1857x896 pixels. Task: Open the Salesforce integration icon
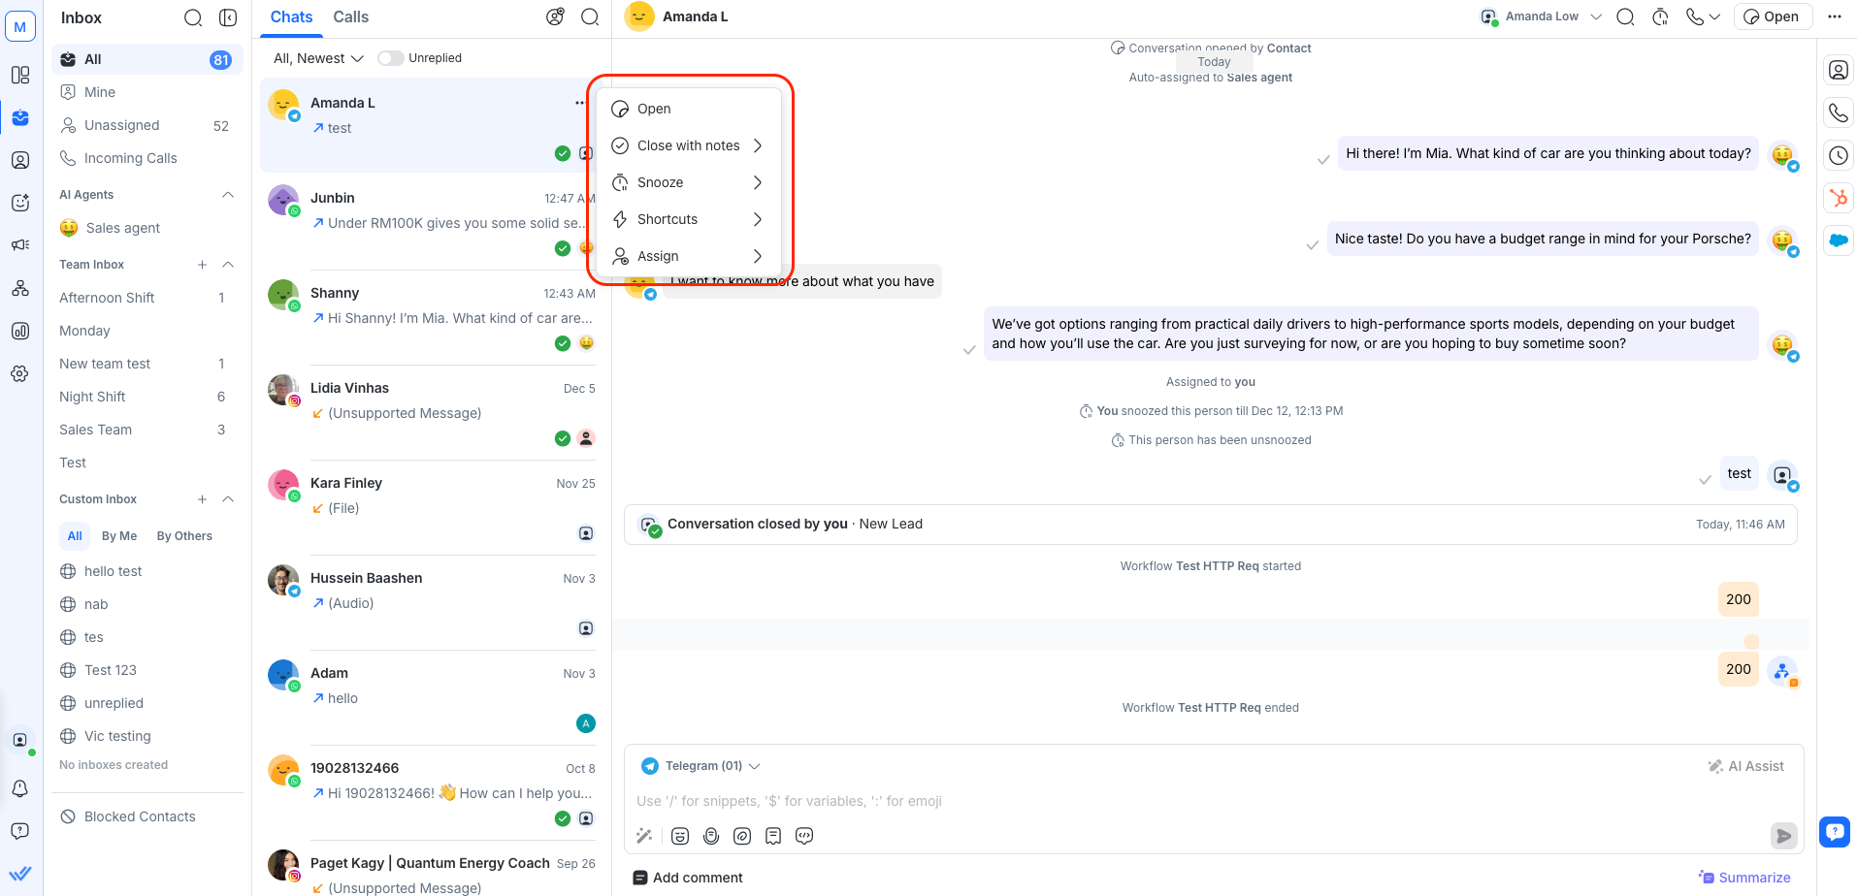pos(1838,240)
